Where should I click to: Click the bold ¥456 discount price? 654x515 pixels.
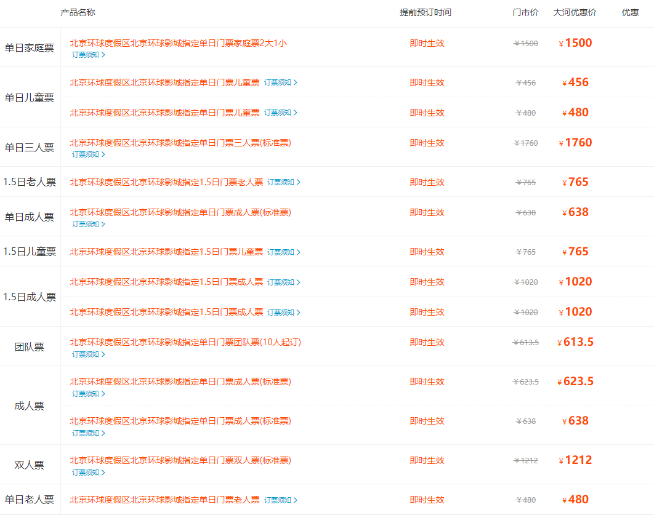(575, 82)
